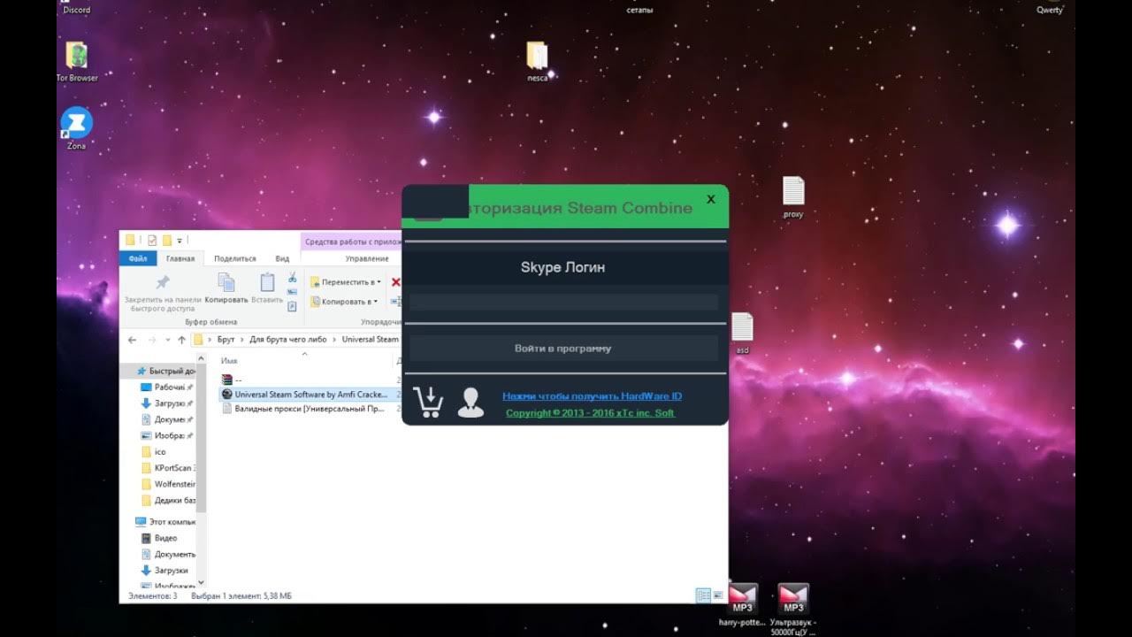
Task: Click the scissors Cut icon in ribbon
Action: point(292,278)
